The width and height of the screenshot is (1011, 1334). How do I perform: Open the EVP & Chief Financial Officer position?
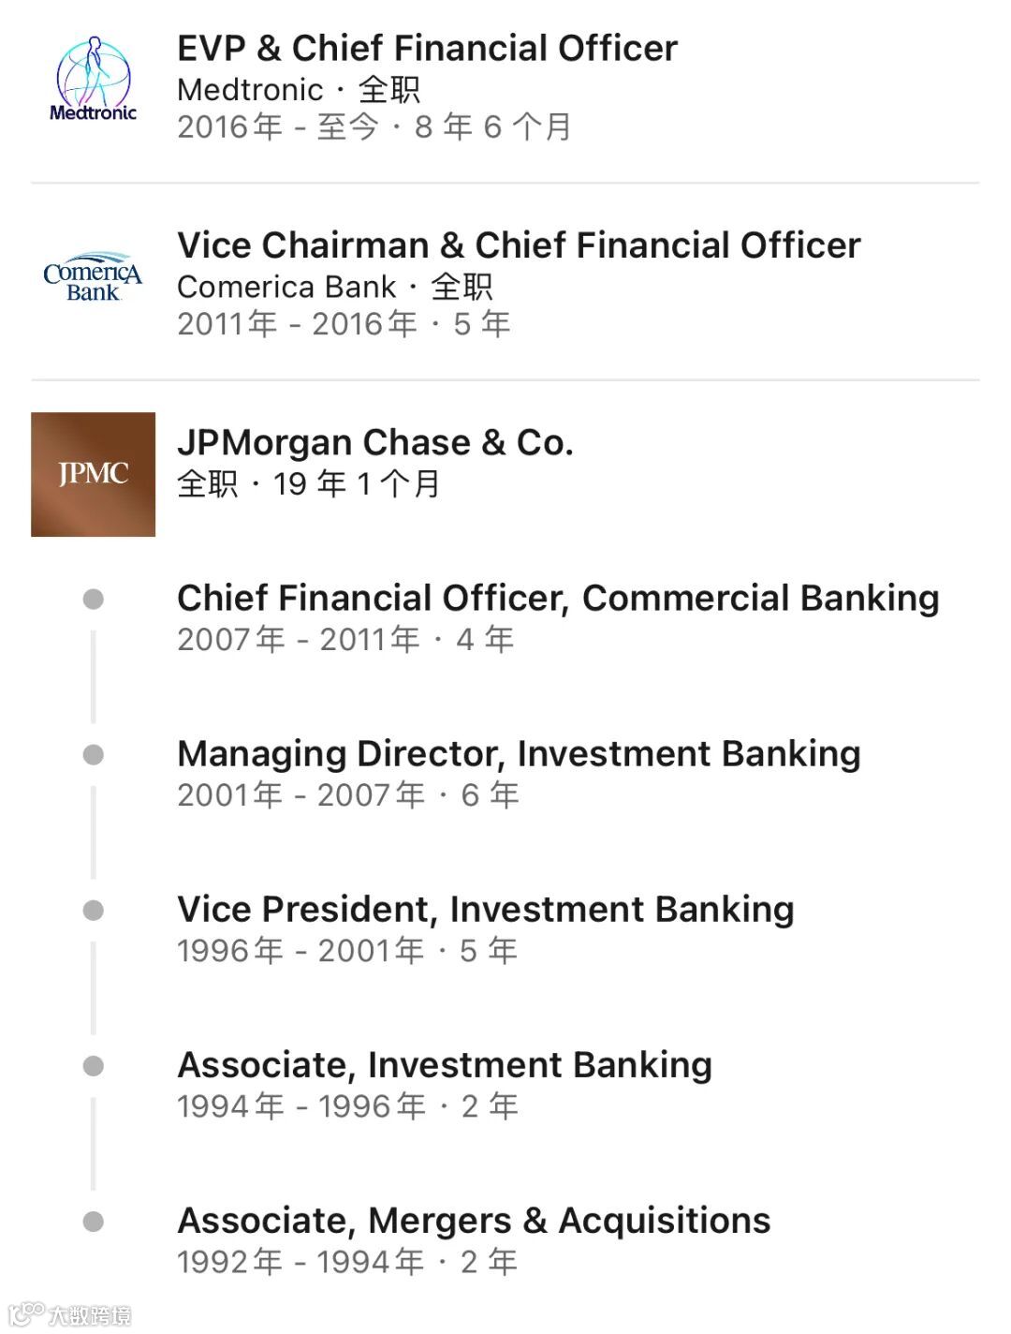[427, 48]
